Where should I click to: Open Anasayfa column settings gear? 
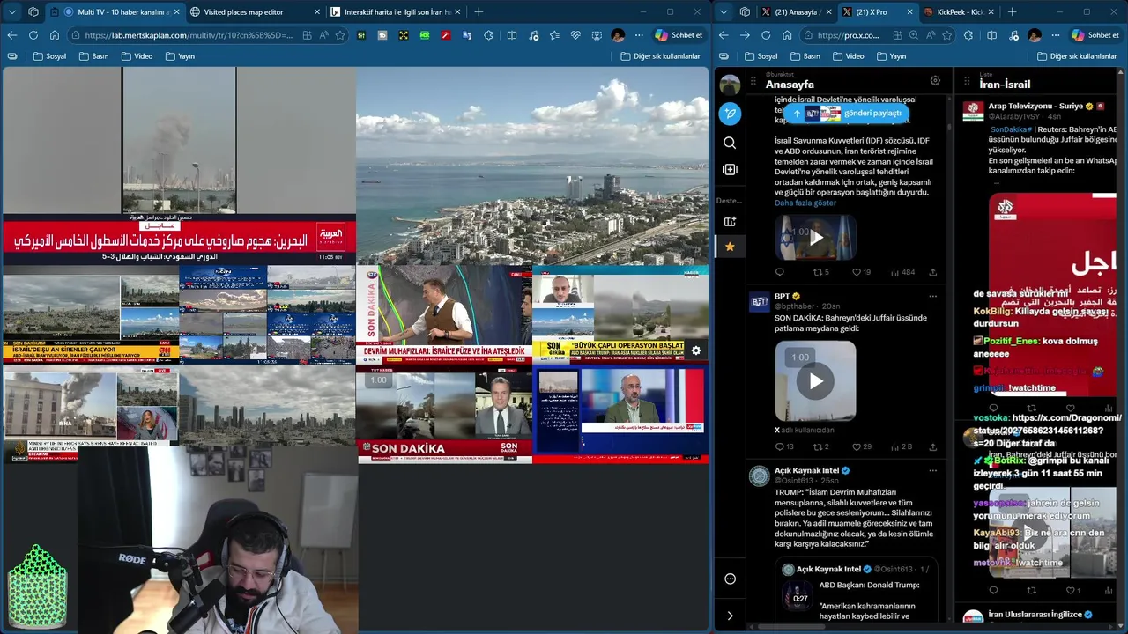coord(935,80)
